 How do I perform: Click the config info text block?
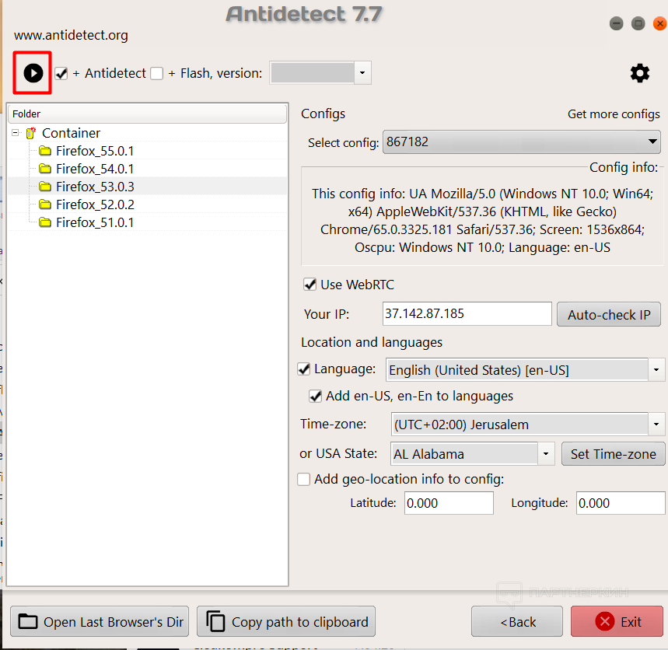(x=482, y=220)
